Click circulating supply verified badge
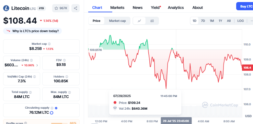The width and height of the screenshot is (253, 124). tap(56, 108)
